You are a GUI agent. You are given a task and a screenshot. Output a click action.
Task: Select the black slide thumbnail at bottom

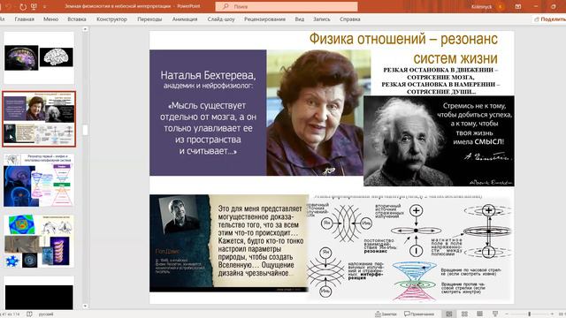pyautogui.click(x=39, y=292)
